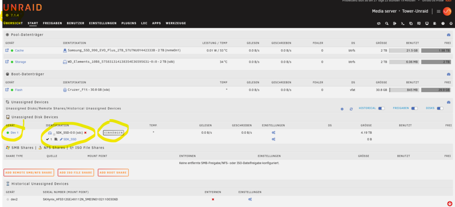Click the help question mark icon

(443, 24)
